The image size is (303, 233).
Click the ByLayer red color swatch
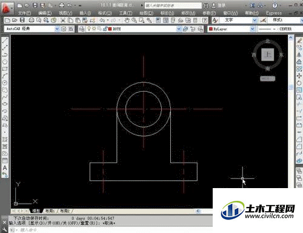[x=211, y=29]
